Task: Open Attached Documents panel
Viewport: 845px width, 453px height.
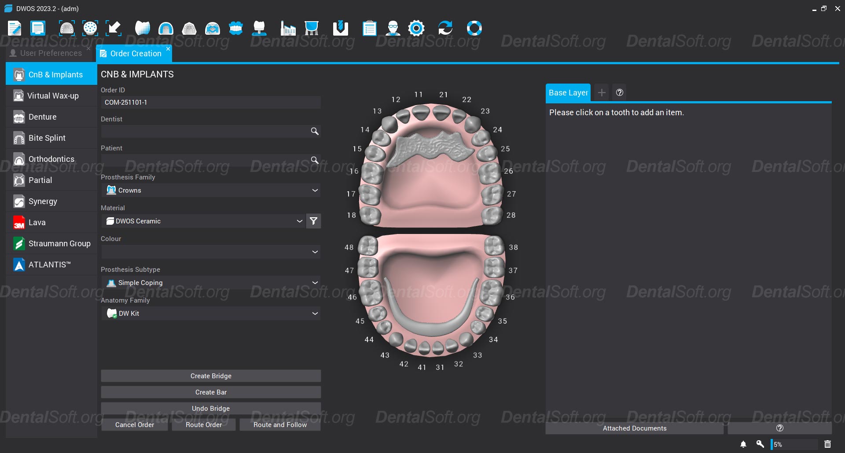Action: (x=634, y=428)
